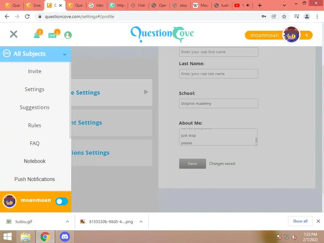This screenshot has width=324, height=243.
Task: Click the School field with Dolphin Academy
Action: 218,103
